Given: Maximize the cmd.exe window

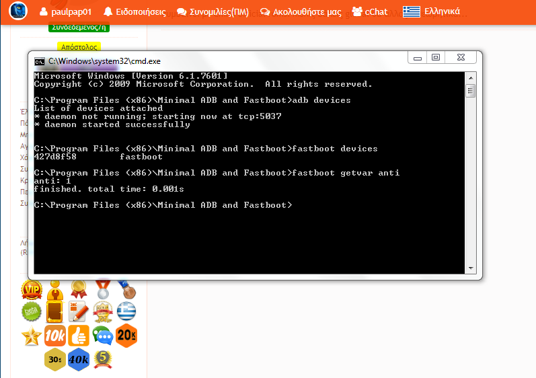Looking at the screenshot, I should tap(436, 57).
